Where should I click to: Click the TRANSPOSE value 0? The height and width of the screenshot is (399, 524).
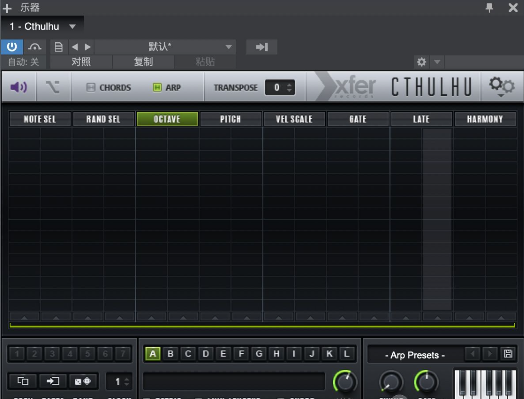point(276,87)
